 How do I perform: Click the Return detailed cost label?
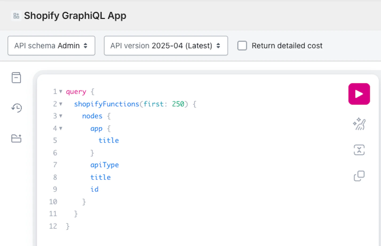[x=287, y=46]
